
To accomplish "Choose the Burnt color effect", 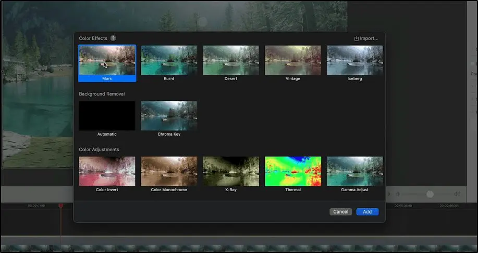I will point(169,60).
